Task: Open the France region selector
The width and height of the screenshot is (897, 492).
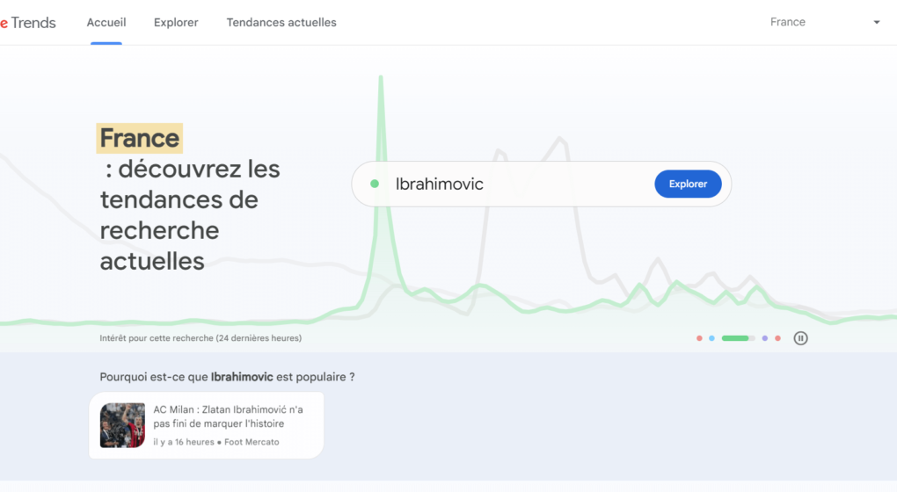Action: click(825, 22)
